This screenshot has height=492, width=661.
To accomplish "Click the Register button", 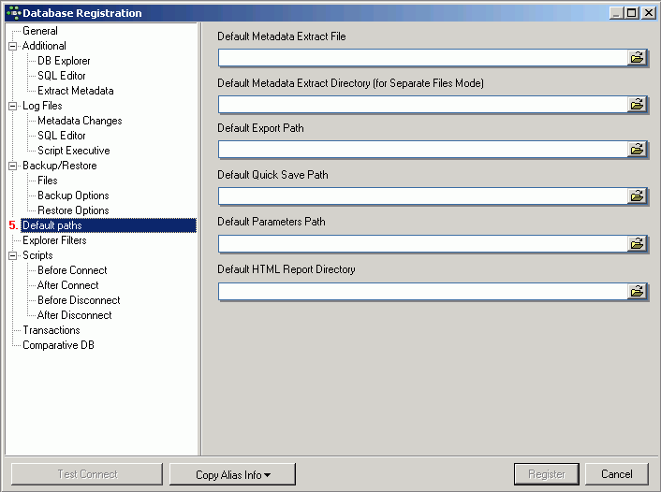I will click(547, 474).
